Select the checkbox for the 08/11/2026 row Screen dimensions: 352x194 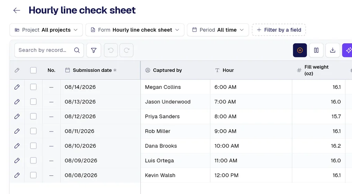tap(34, 131)
